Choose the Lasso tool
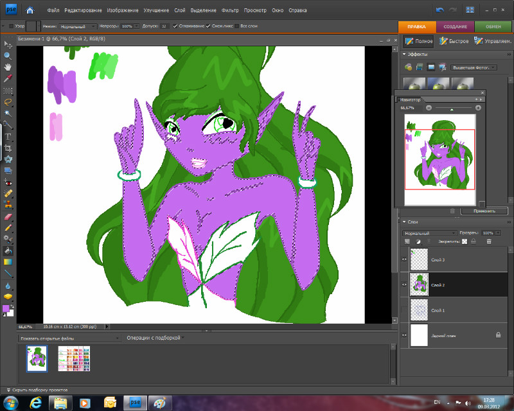Viewport: 514px width, 411px height. (8, 101)
